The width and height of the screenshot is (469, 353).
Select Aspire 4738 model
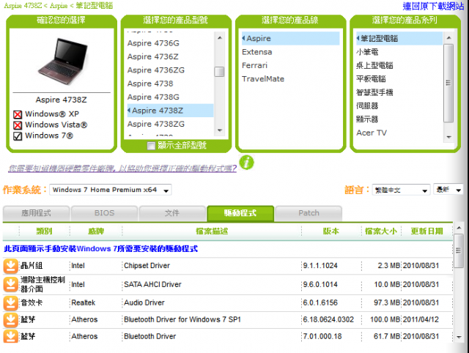(150, 83)
